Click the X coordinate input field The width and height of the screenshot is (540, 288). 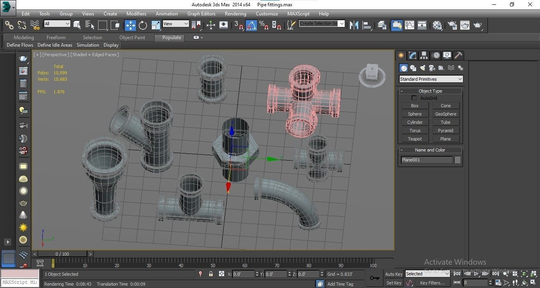[243, 274]
